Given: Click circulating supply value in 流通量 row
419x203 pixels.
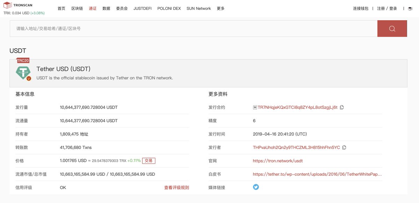Looking at the screenshot, I should click(89, 121).
